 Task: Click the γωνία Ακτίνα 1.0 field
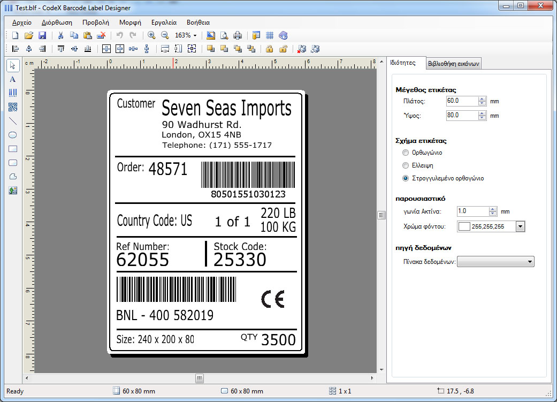(472, 211)
